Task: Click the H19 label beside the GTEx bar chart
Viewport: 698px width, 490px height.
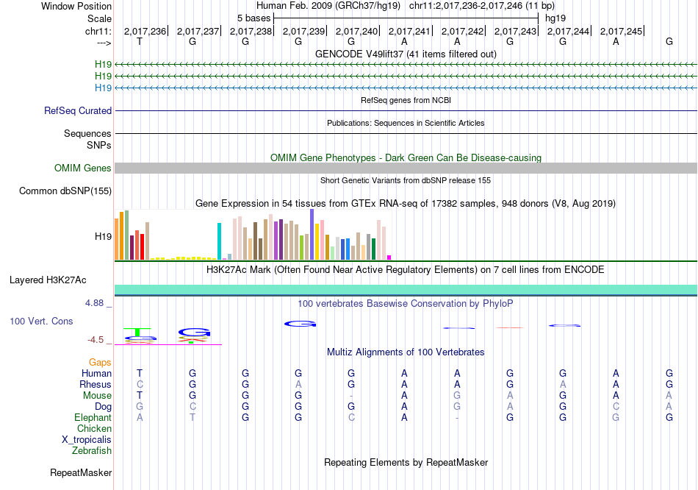Action: pos(103,236)
